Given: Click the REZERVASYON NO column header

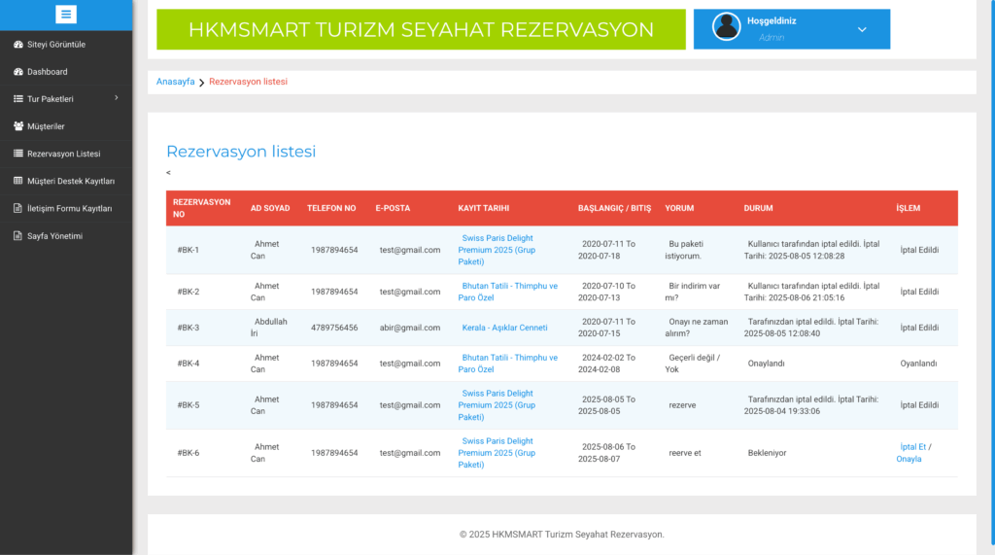Looking at the screenshot, I should click(x=202, y=208).
